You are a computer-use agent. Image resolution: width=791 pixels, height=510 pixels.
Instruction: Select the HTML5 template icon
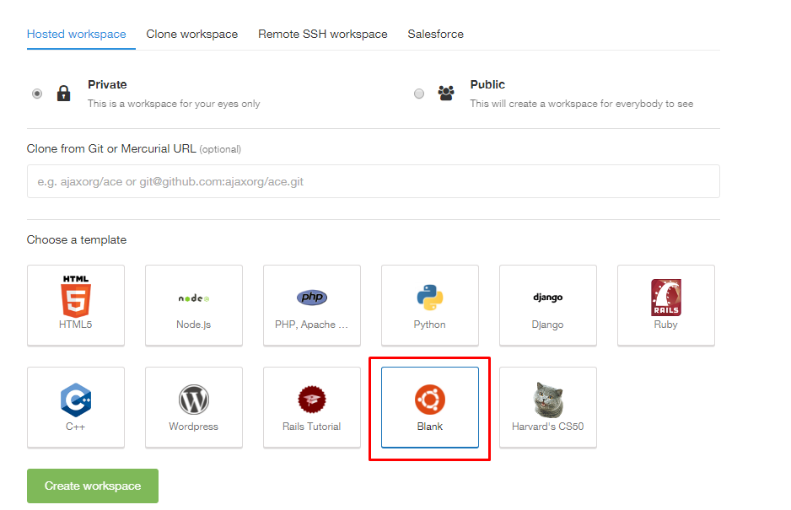76,297
